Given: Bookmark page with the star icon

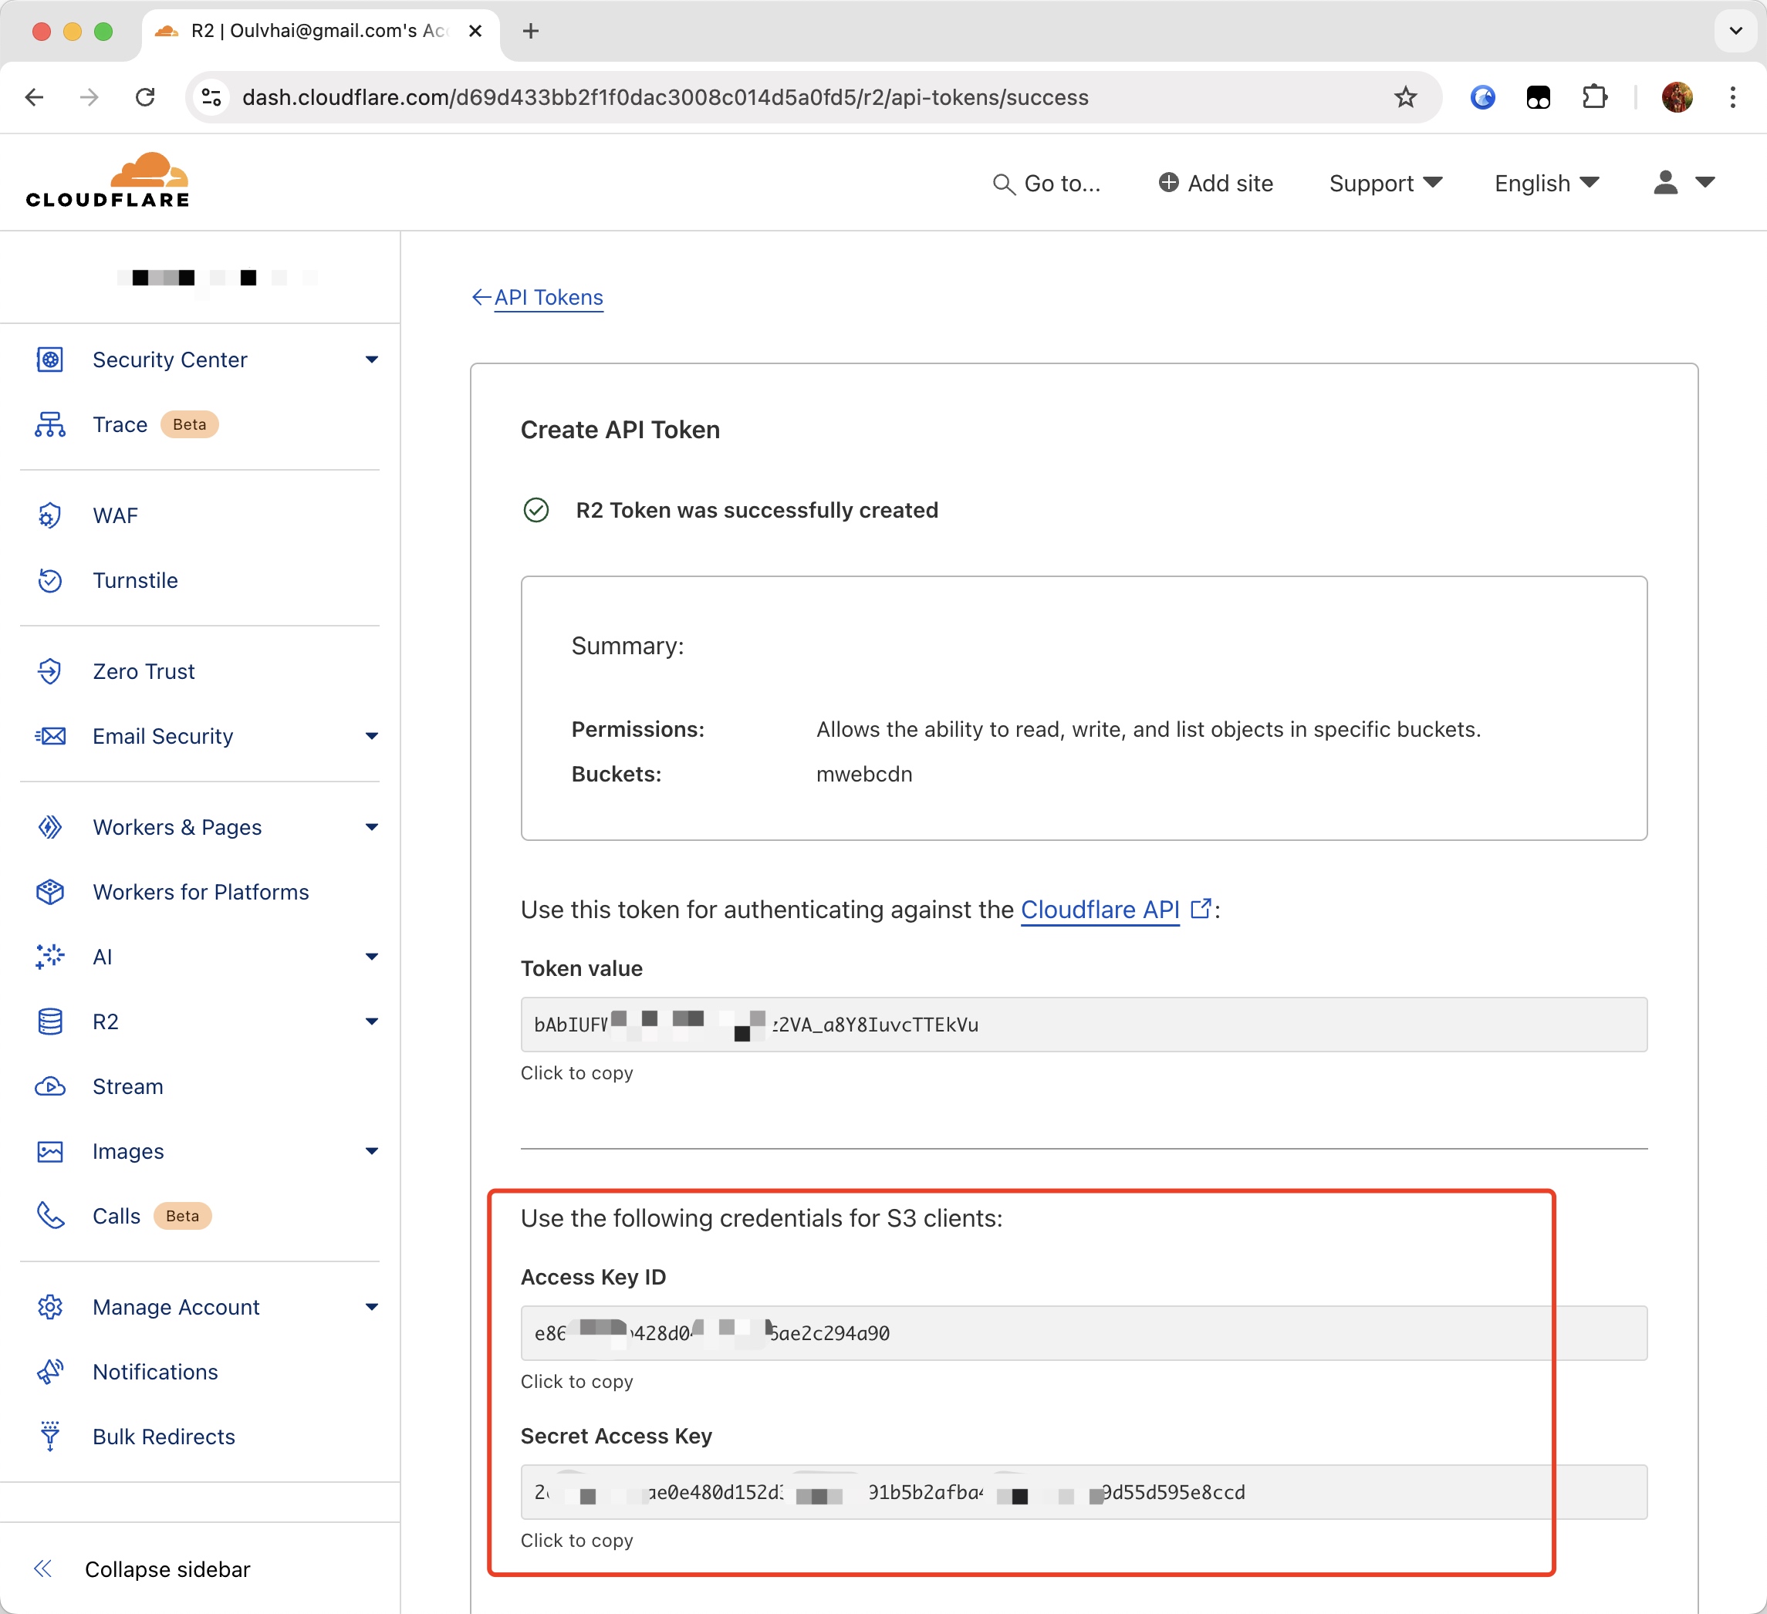Looking at the screenshot, I should point(1405,97).
